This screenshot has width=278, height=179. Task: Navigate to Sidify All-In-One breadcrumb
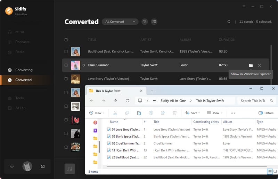173,101
